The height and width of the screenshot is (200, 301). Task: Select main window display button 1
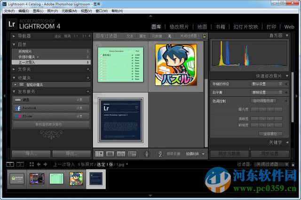click(10, 164)
